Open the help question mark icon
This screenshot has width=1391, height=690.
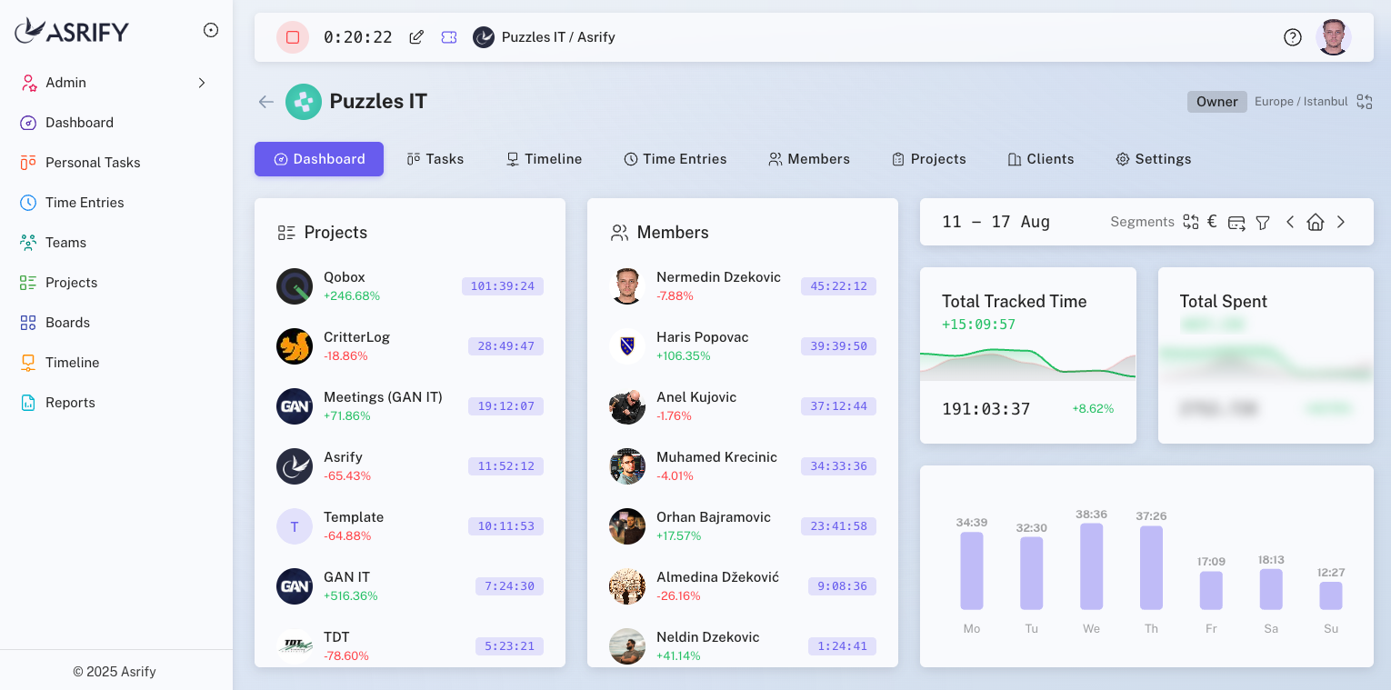(1293, 37)
